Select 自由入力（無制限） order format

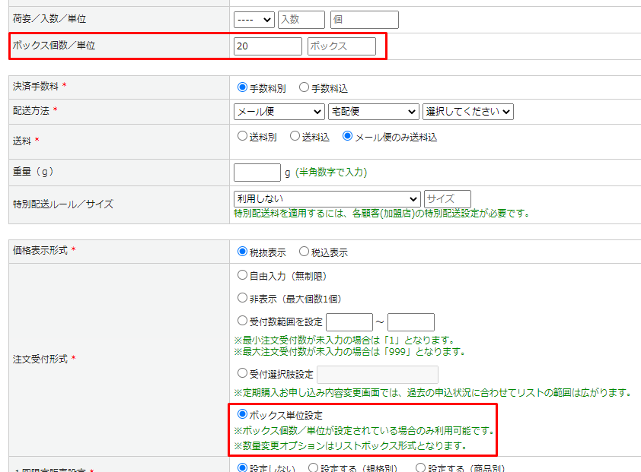[x=243, y=275]
